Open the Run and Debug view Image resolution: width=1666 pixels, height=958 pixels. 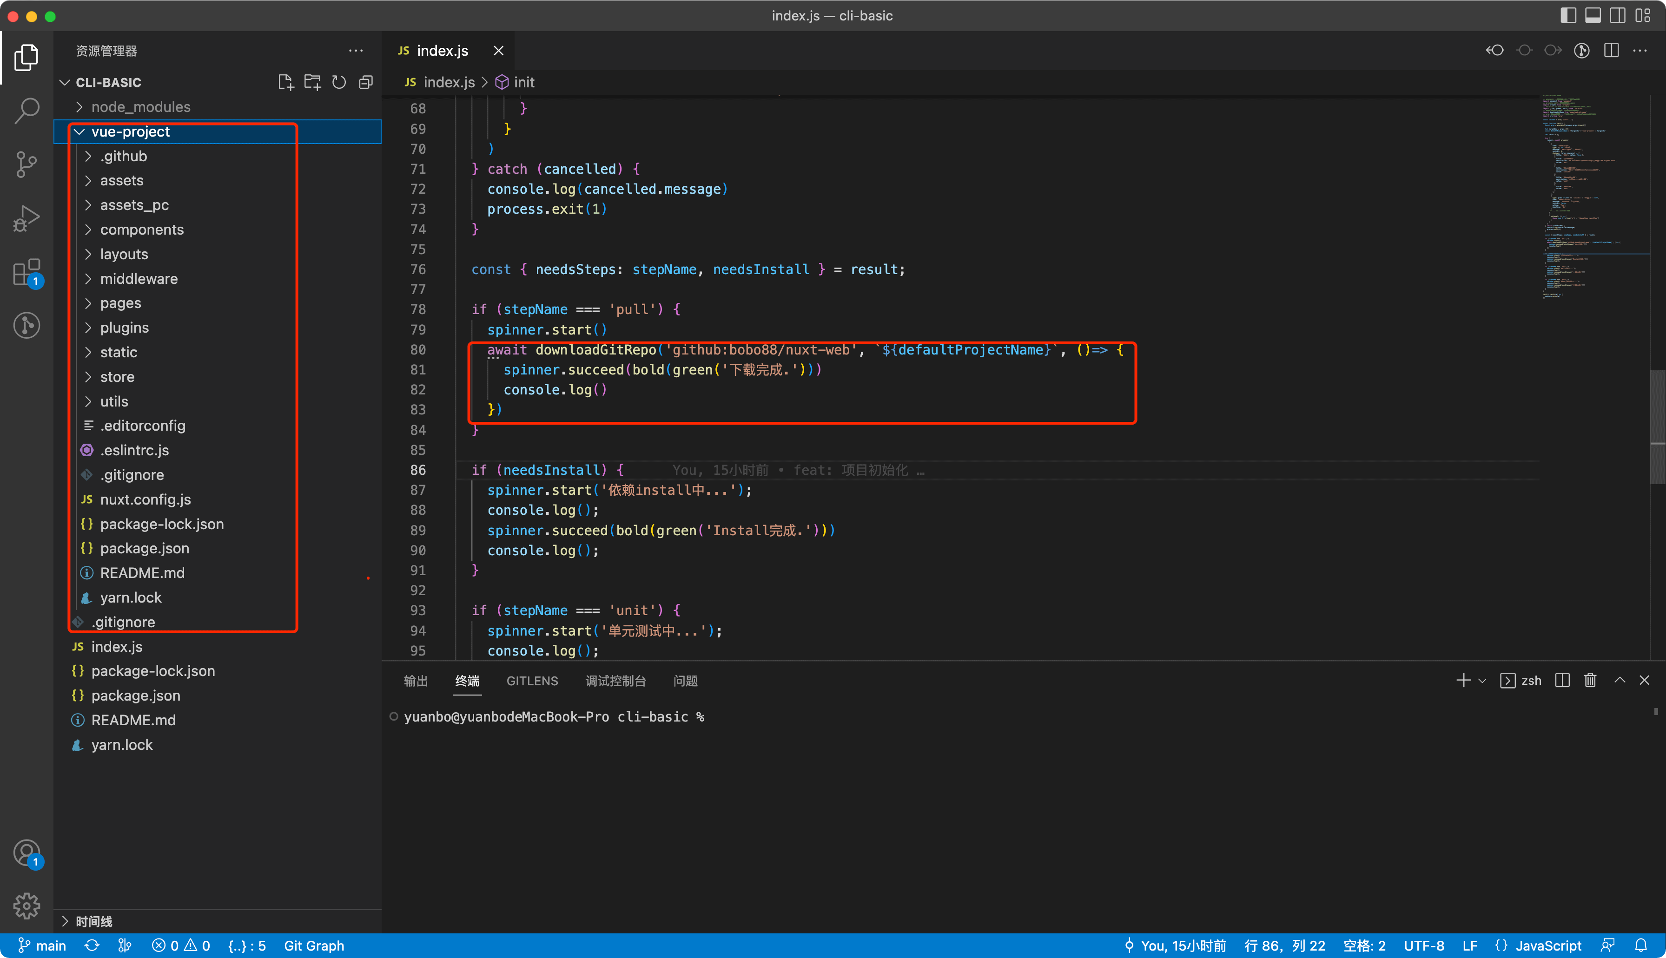26,218
